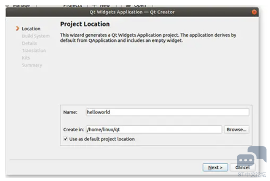
Task: Proceed with the Next > button
Action: (215, 168)
